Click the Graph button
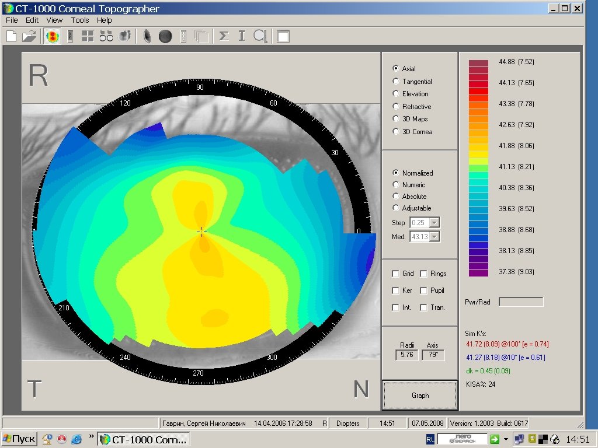 click(x=420, y=395)
